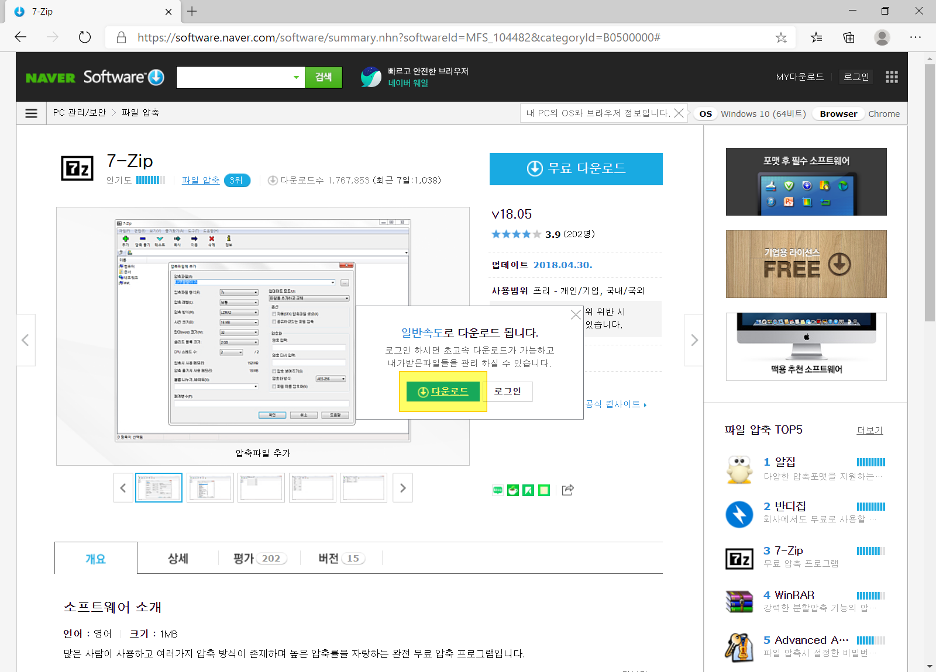936x672 pixels.
Task: Select the 상세 tab
Action: pyautogui.click(x=178, y=559)
